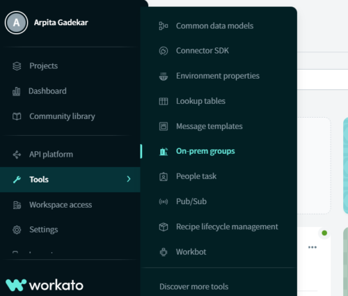Open People task

(196, 176)
